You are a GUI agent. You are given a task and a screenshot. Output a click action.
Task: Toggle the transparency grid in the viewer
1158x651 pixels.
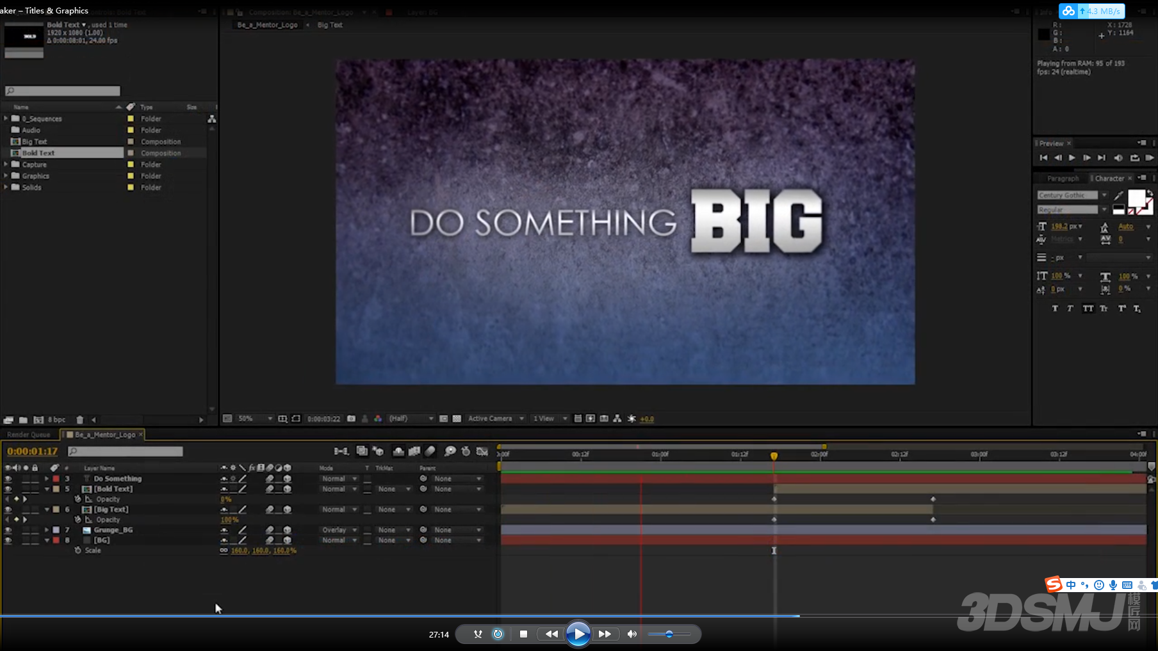pyautogui.click(x=457, y=419)
